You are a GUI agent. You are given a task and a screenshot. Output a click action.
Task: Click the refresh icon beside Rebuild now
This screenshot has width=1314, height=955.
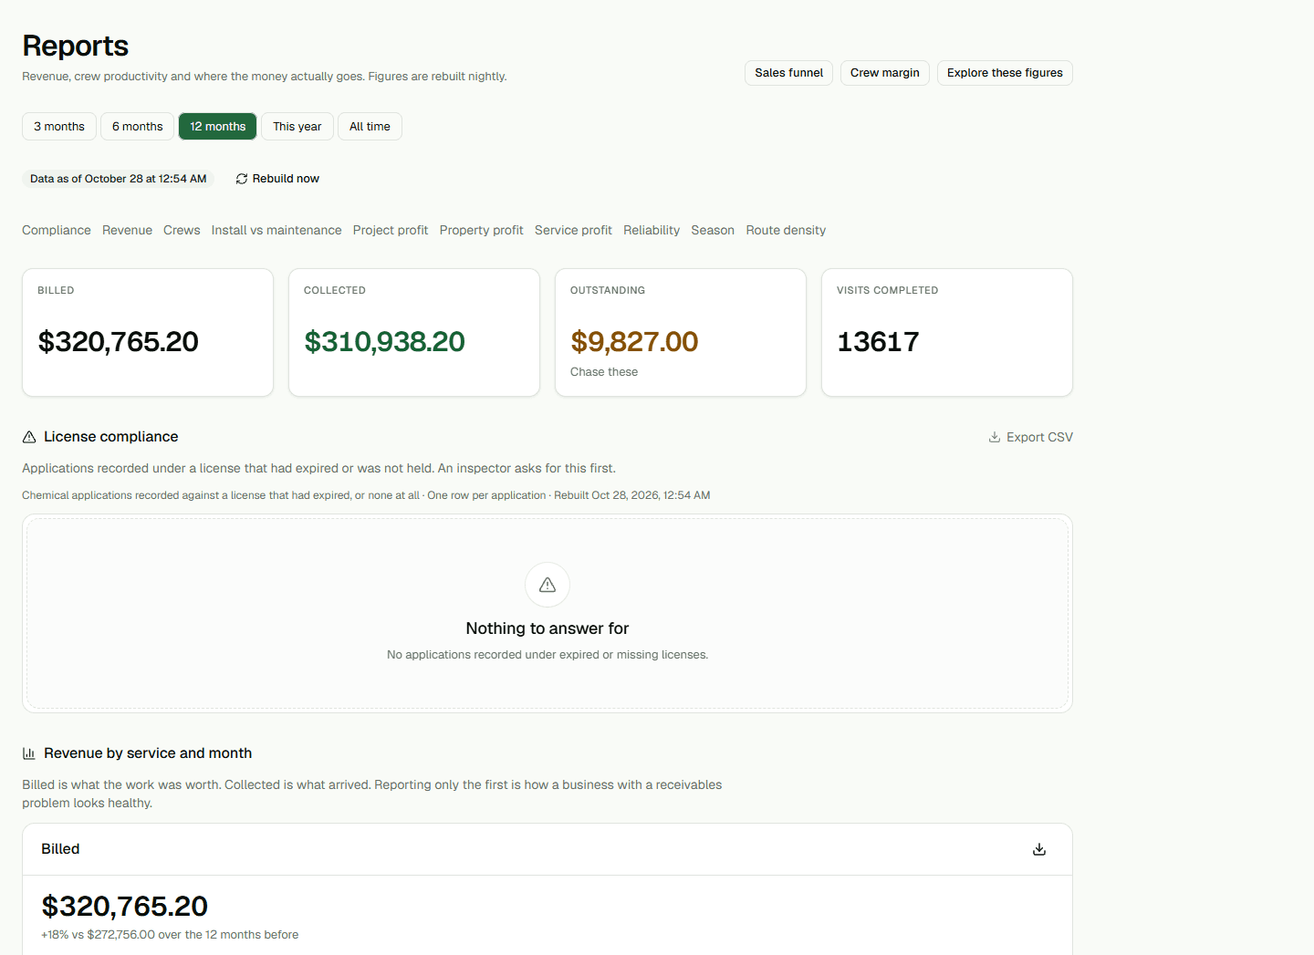[x=242, y=179]
